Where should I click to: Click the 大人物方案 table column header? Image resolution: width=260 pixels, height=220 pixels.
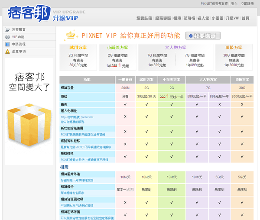coord(208,80)
